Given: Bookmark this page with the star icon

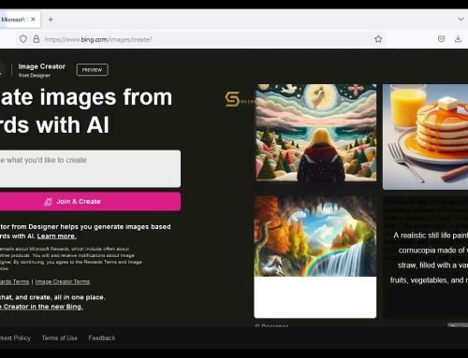Looking at the screenshot, I should 378,39.
